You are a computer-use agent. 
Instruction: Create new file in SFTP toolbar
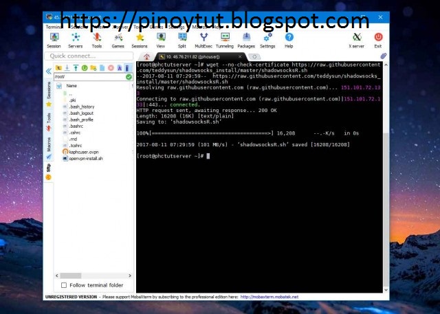(102, 68)
